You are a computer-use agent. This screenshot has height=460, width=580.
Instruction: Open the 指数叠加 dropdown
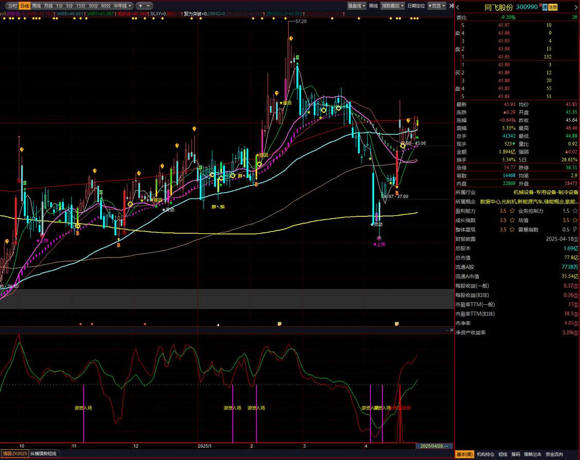tap(393, 6)
